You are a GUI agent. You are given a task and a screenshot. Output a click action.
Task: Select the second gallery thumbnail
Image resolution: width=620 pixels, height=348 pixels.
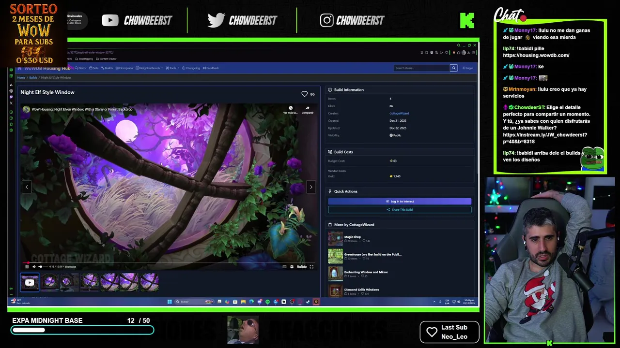(x=49, y=282)
